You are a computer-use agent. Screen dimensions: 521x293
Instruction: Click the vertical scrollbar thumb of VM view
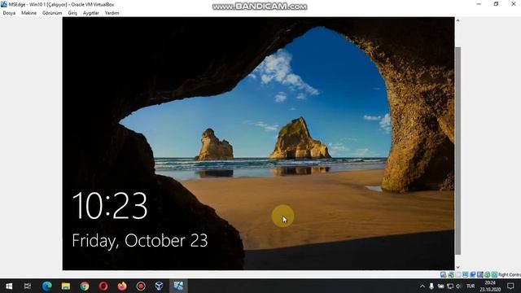[x=458, y=151]
